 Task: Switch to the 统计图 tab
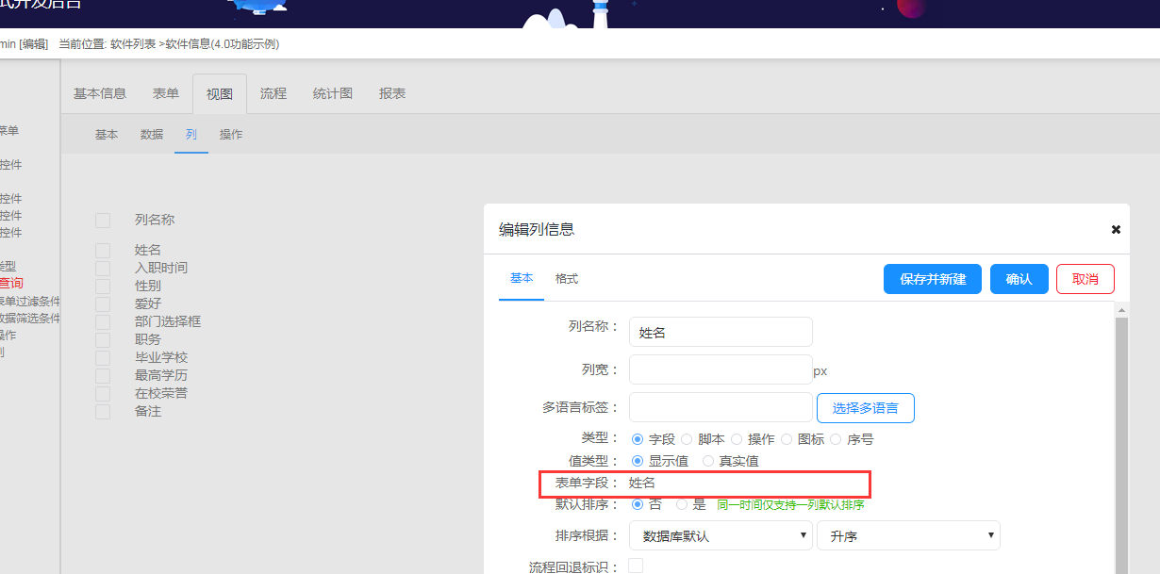tap(333, 93)
